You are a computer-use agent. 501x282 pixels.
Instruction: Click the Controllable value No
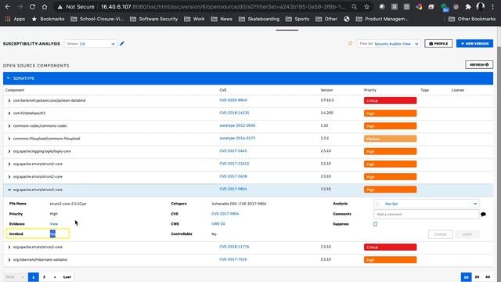click(214, 234)
